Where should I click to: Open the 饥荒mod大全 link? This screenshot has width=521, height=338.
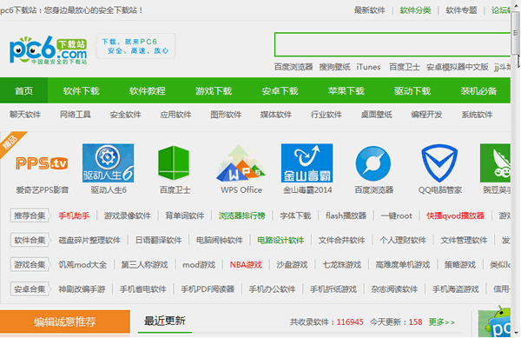(x=82, y=265)
